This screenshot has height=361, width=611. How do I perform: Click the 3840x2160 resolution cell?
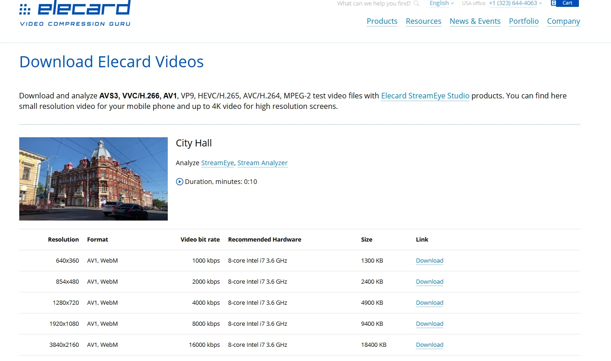click(x=64, y=345)
